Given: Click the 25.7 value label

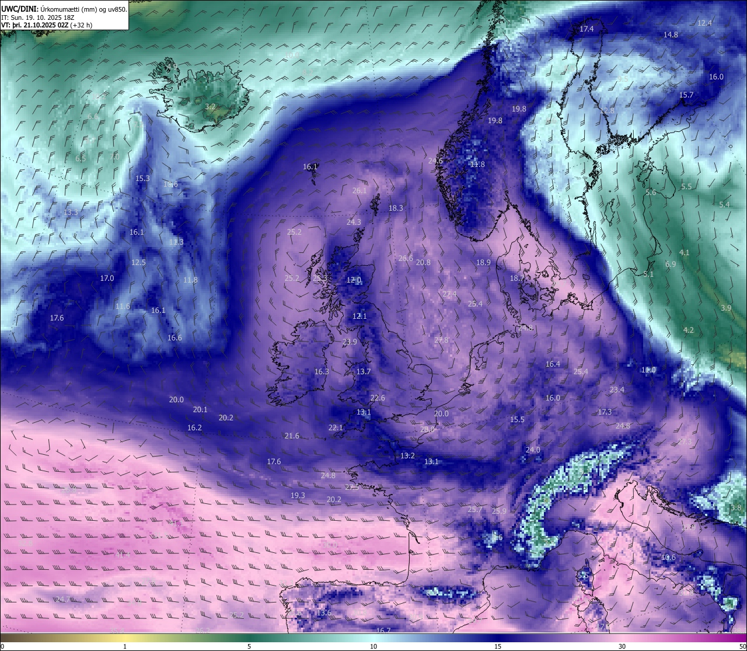Looking at the screenshot, I should tap(475, 510).
